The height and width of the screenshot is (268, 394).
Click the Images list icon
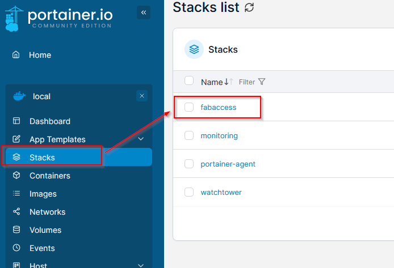click(16, 193)
